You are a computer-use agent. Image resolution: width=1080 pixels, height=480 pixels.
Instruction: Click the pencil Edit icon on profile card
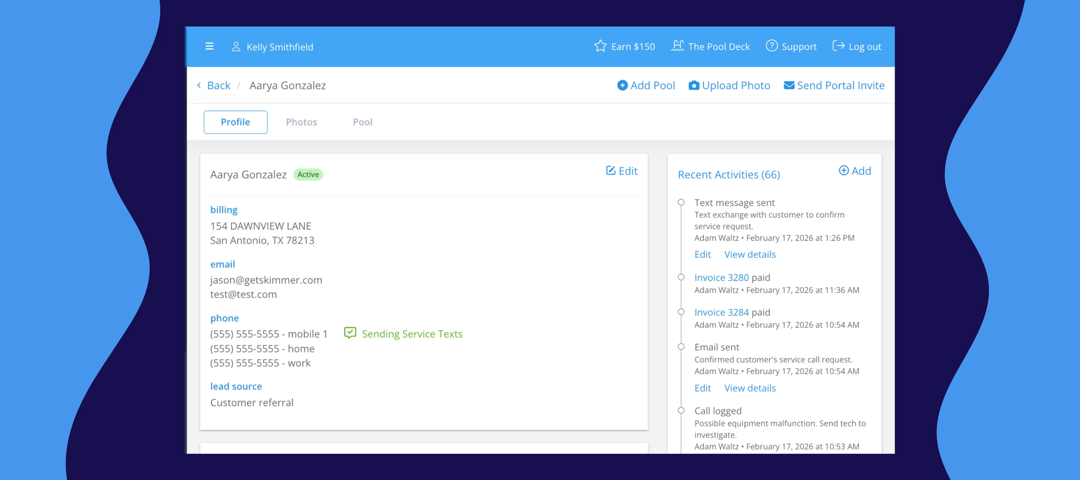(x=610, y=171)
